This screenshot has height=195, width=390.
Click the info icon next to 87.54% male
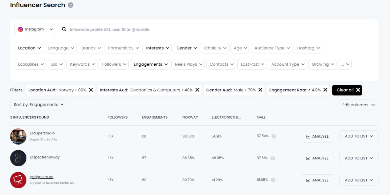(x=274, y=136)
